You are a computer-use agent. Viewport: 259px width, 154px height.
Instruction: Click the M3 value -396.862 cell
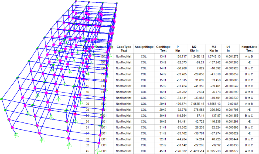tap(213, 110)
